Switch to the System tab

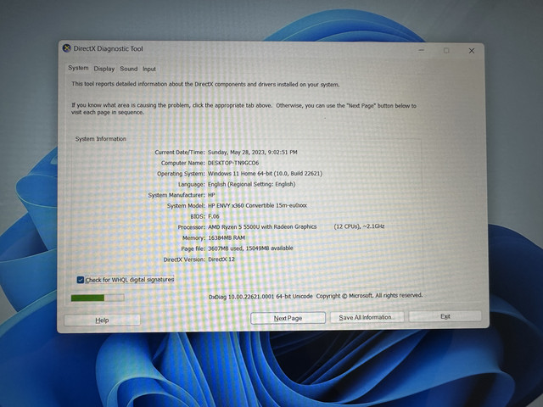pyautogui.click(x=78, y=68)
